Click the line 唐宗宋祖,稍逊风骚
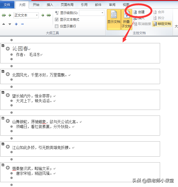The width and height of the screenshot is (178, 187). 34,173
